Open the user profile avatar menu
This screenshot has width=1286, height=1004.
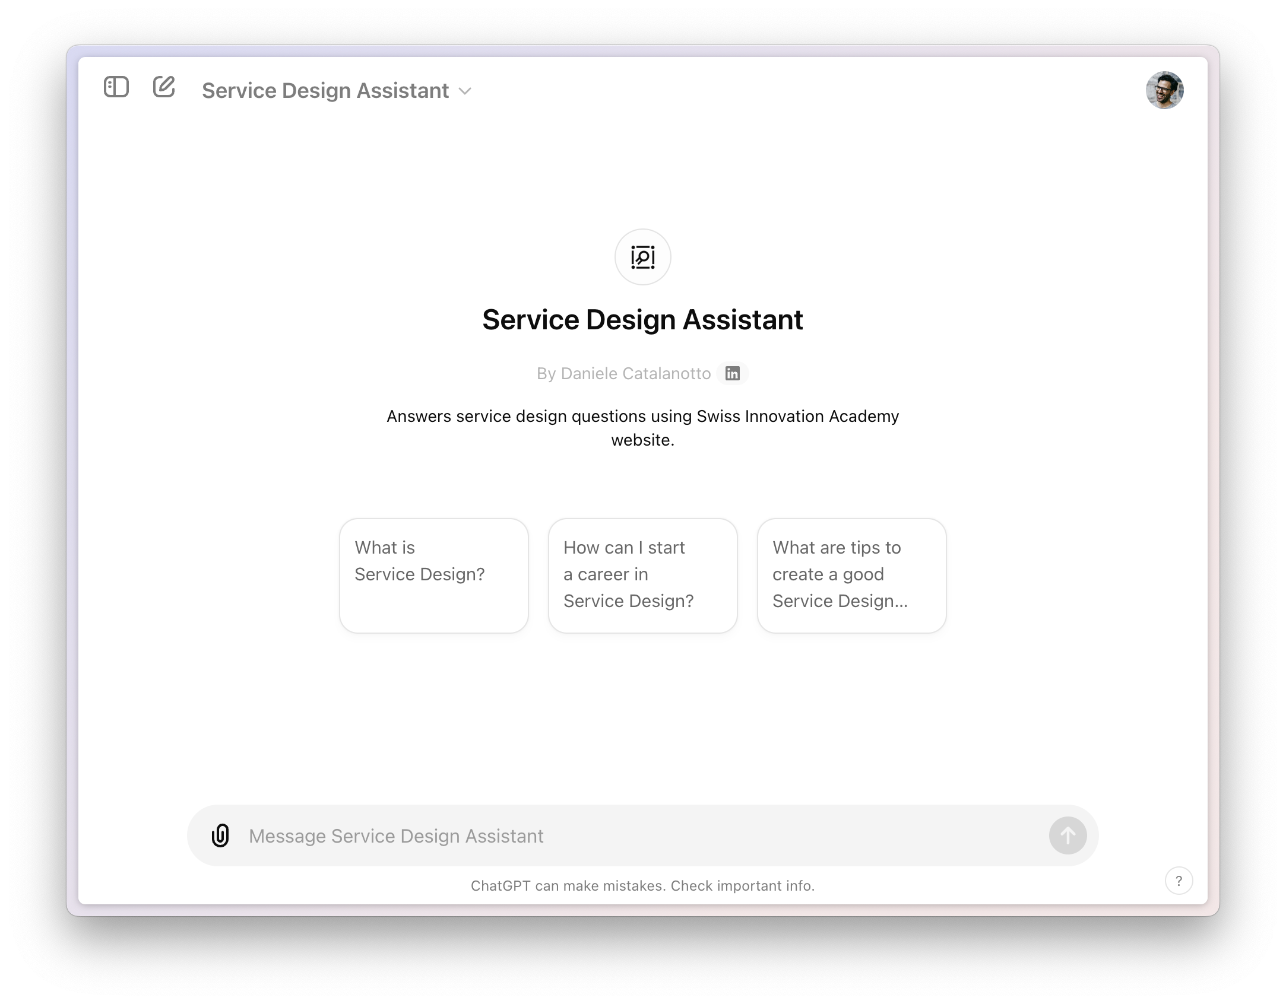pyautogui.click(x=1164, y=90)
